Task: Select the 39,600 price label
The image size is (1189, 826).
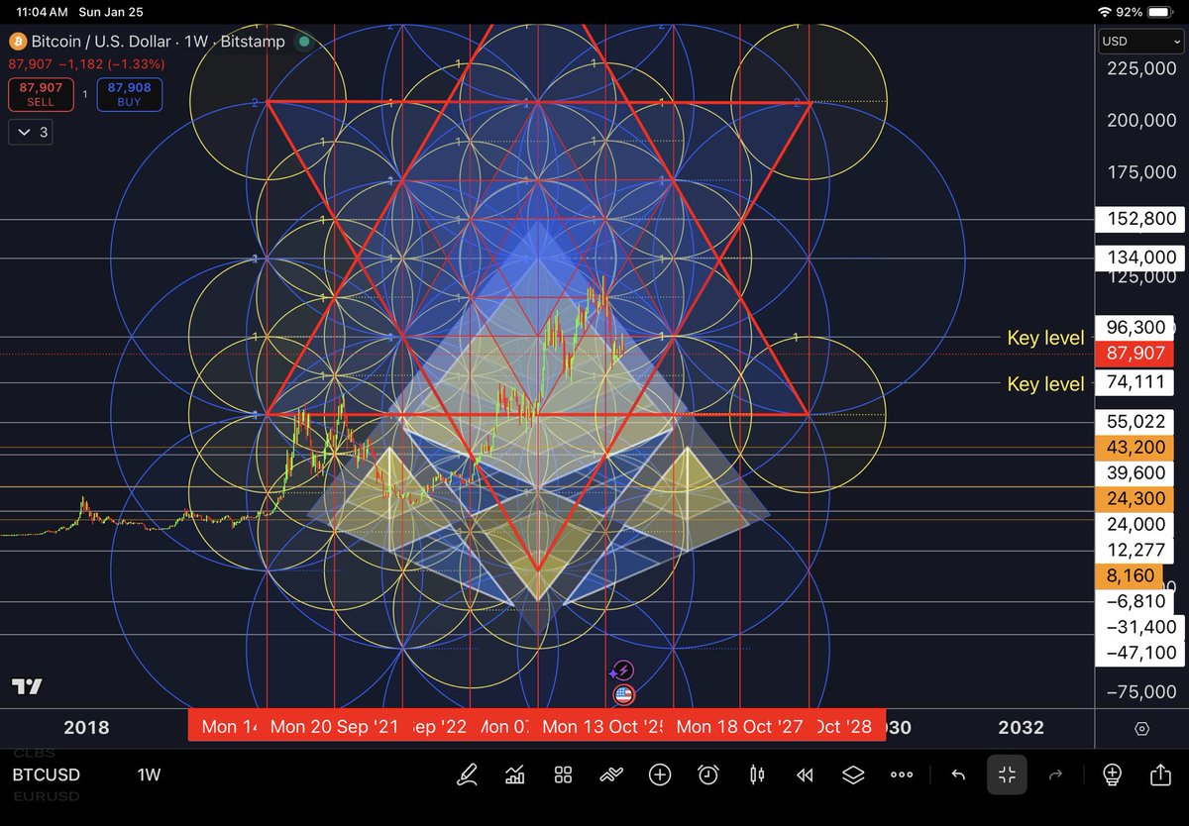Action: pos(1135,473)
